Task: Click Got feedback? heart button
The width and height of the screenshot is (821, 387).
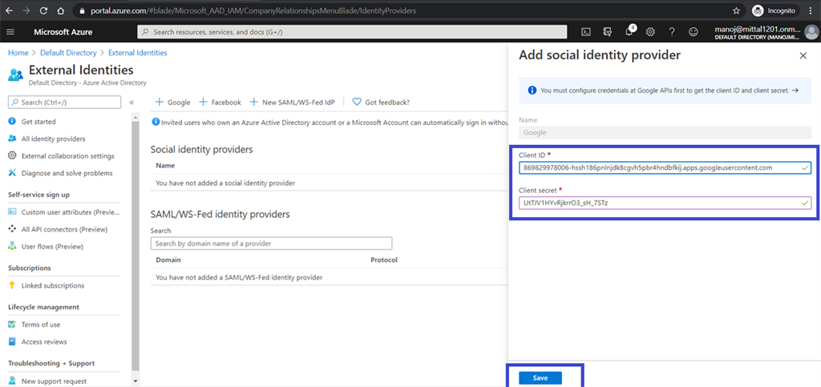Action: point(381,103)
